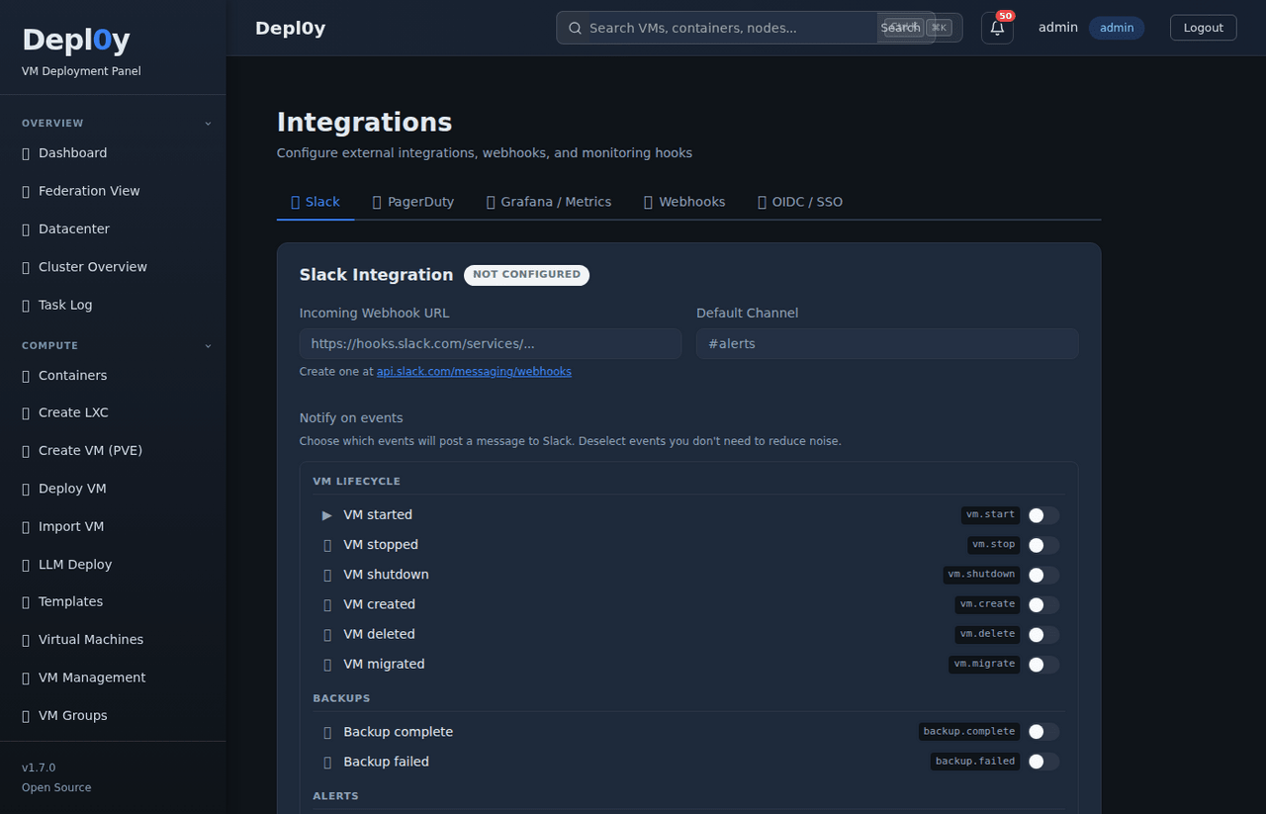1266x814 pixels.
Task: Click the Templates sidebar icon
Action: pyautogui.click(x=26, y=602)
